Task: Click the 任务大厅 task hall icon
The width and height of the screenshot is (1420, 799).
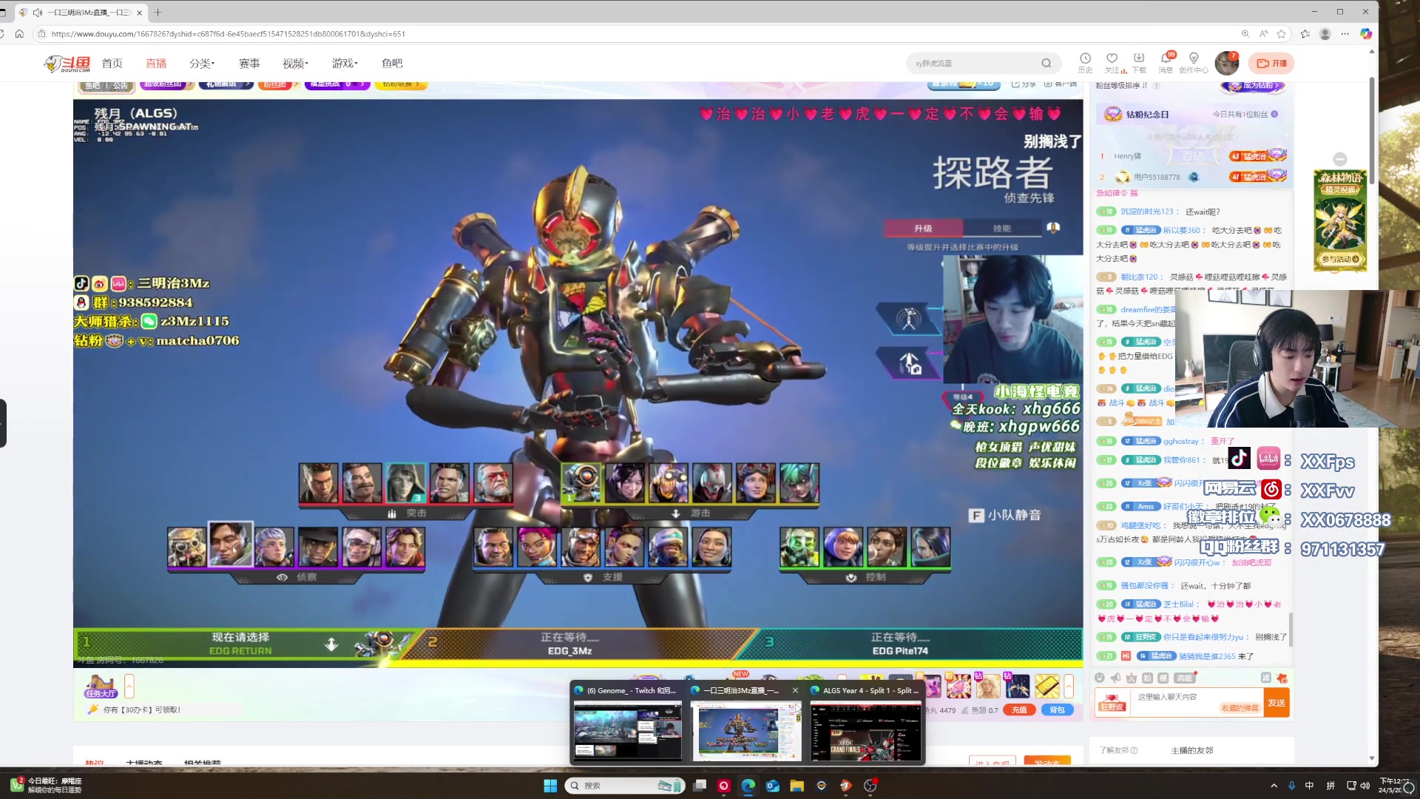Action: tap(101, 687)
